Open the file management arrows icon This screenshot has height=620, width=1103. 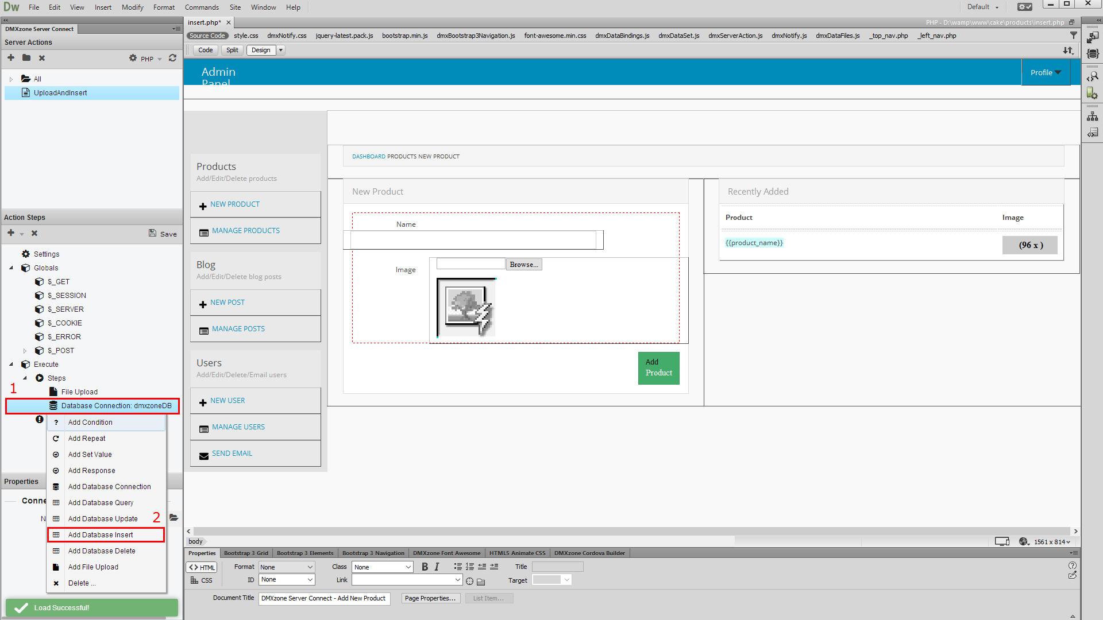pos(1068,51)
